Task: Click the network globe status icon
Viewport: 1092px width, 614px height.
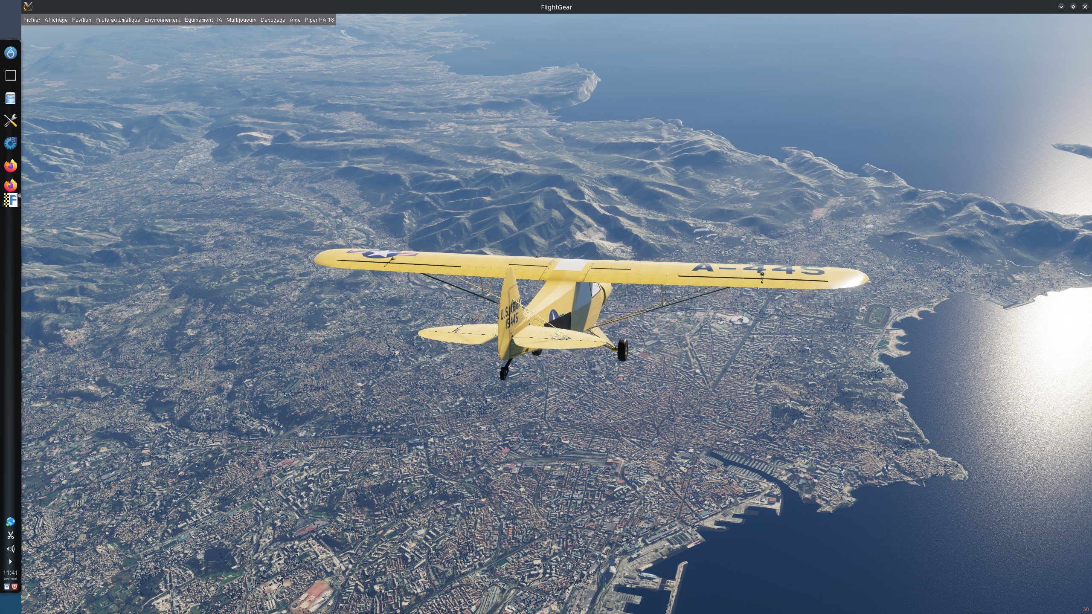Action: click(x=10, y=522)
